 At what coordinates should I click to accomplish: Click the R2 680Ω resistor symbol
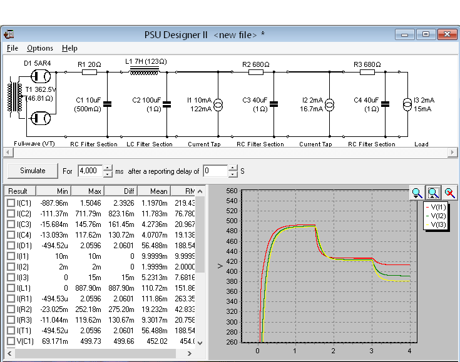(256, 72)
